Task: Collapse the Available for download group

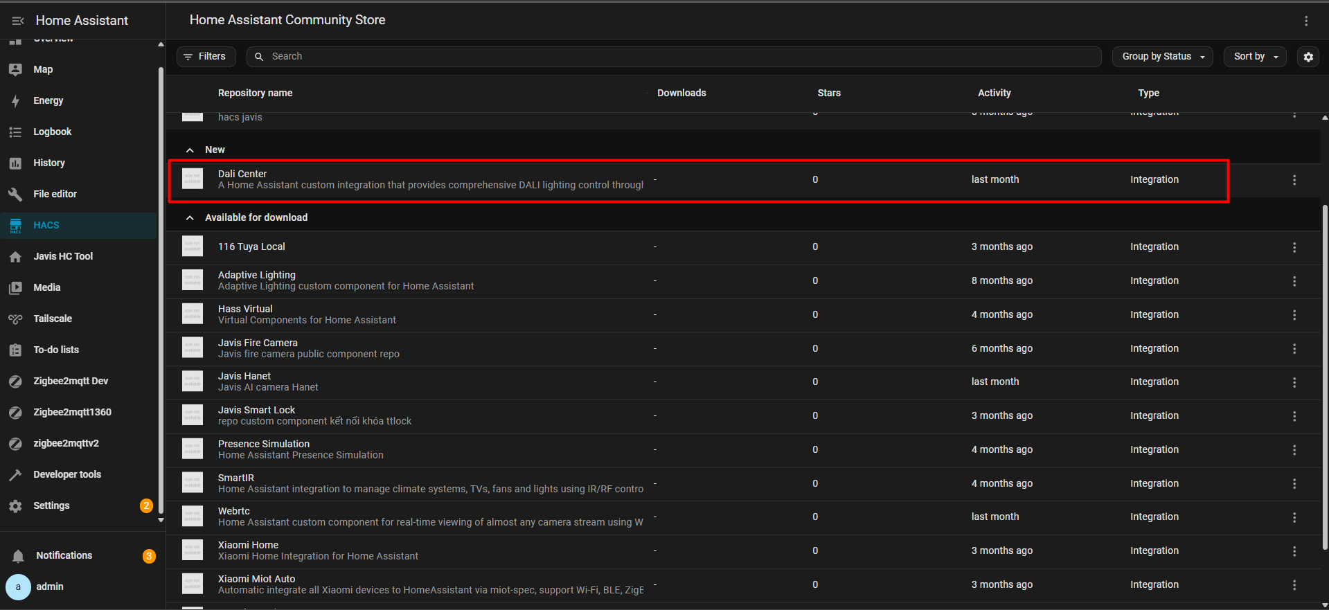Action: (190, 218)
